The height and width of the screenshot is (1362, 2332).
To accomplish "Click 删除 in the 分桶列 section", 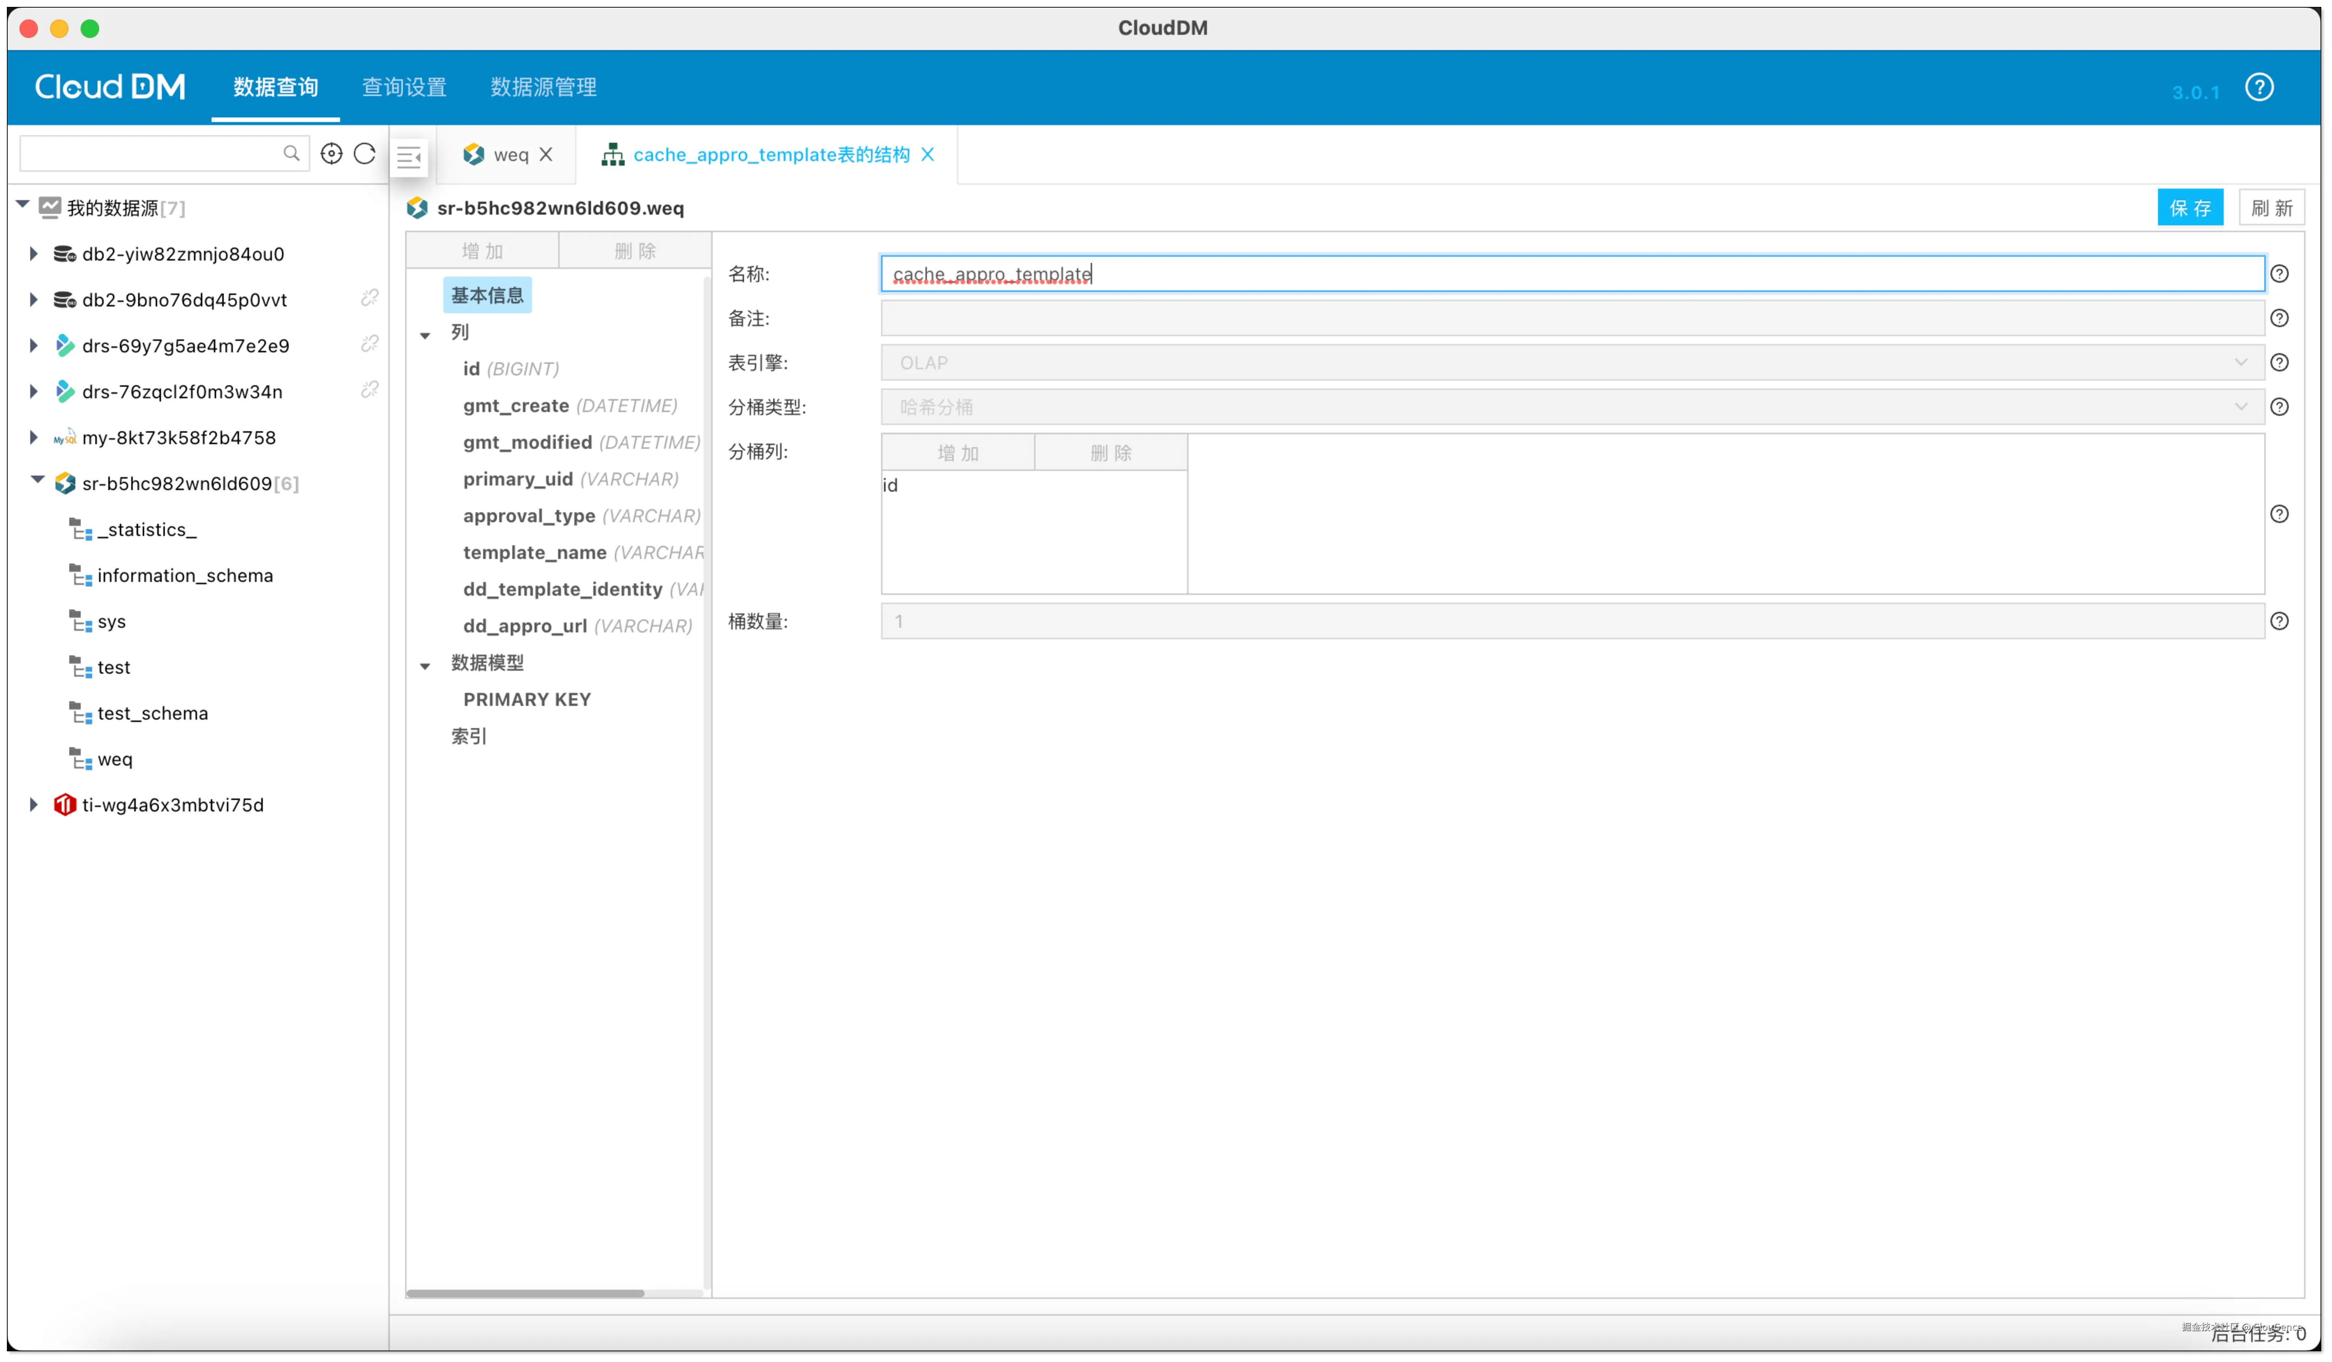I will click(1111, 453).
